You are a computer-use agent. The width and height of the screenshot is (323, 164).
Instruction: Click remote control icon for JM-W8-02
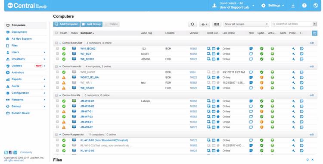(208, 127)
